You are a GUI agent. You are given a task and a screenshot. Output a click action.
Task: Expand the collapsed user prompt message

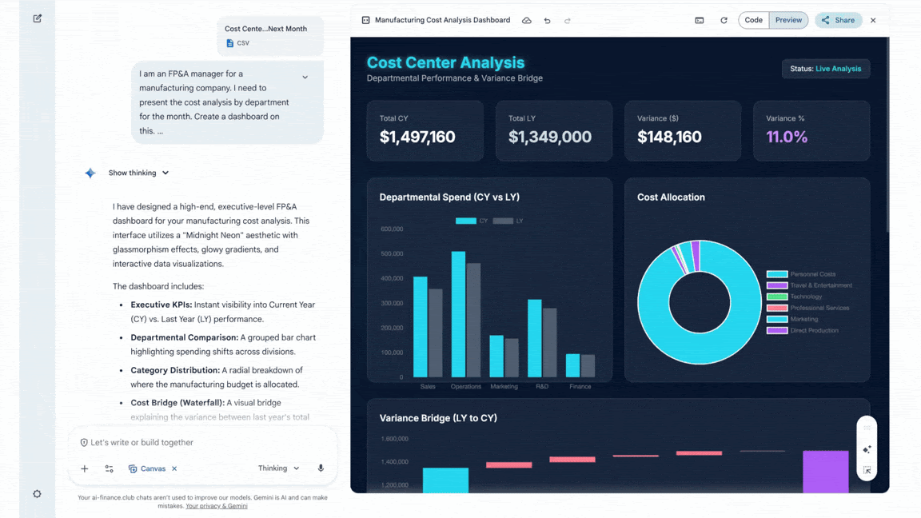pyautogui.click(x=305, y=78)
